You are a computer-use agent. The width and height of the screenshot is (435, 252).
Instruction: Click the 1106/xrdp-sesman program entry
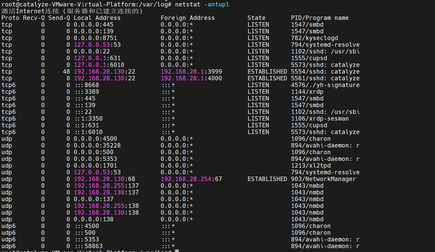[320, 119]
